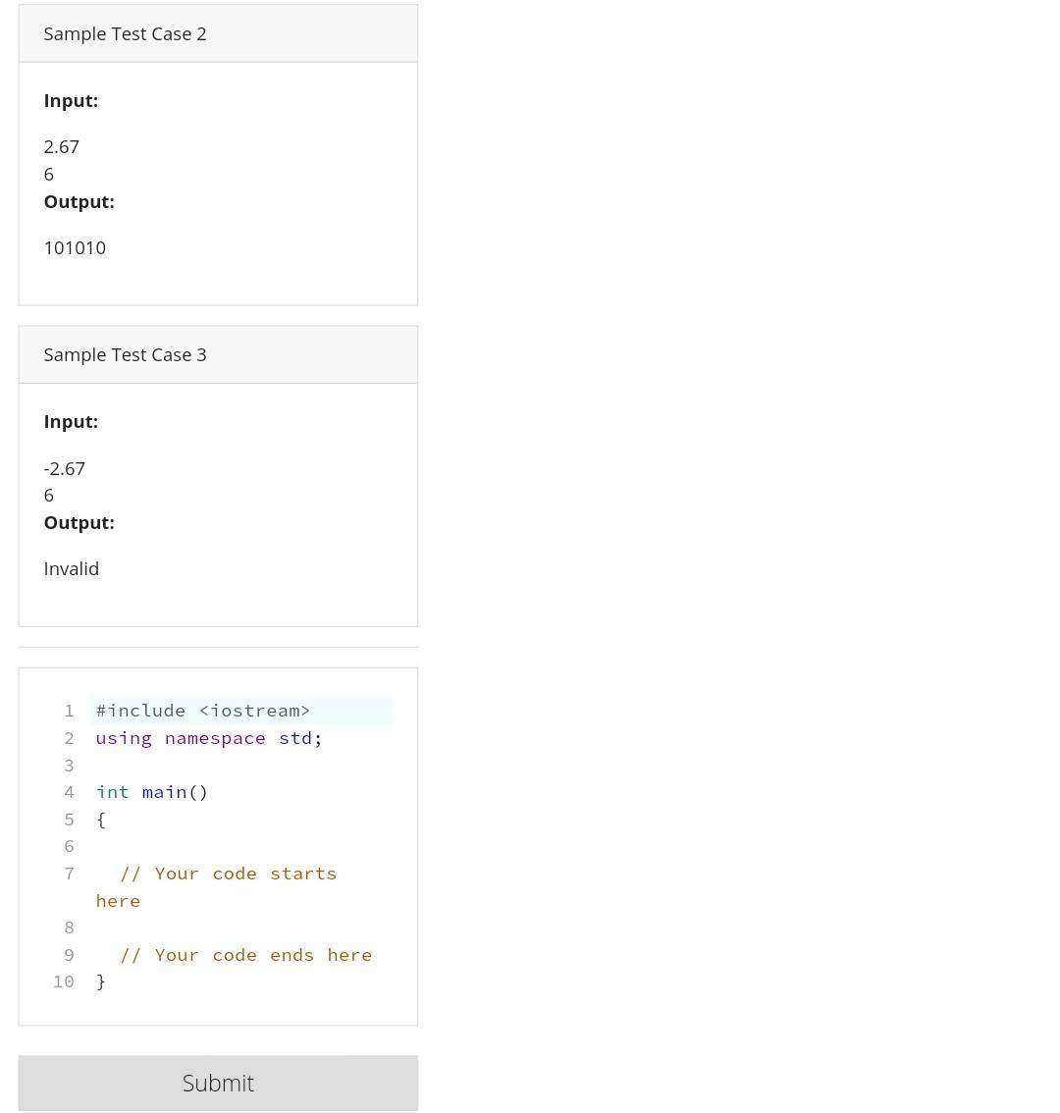The height and width of the screenshot is (1113, 1060).
Task: Select the Input label of Test Case 2
Action: point(70,99)
